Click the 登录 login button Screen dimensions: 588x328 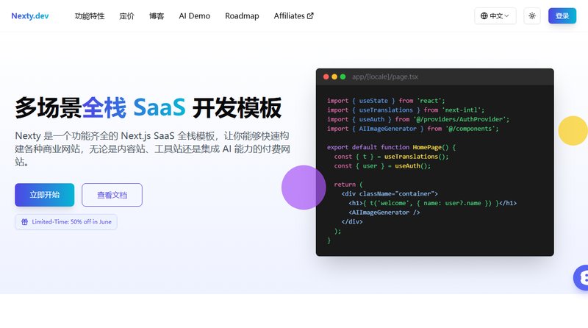click(562, 15)
